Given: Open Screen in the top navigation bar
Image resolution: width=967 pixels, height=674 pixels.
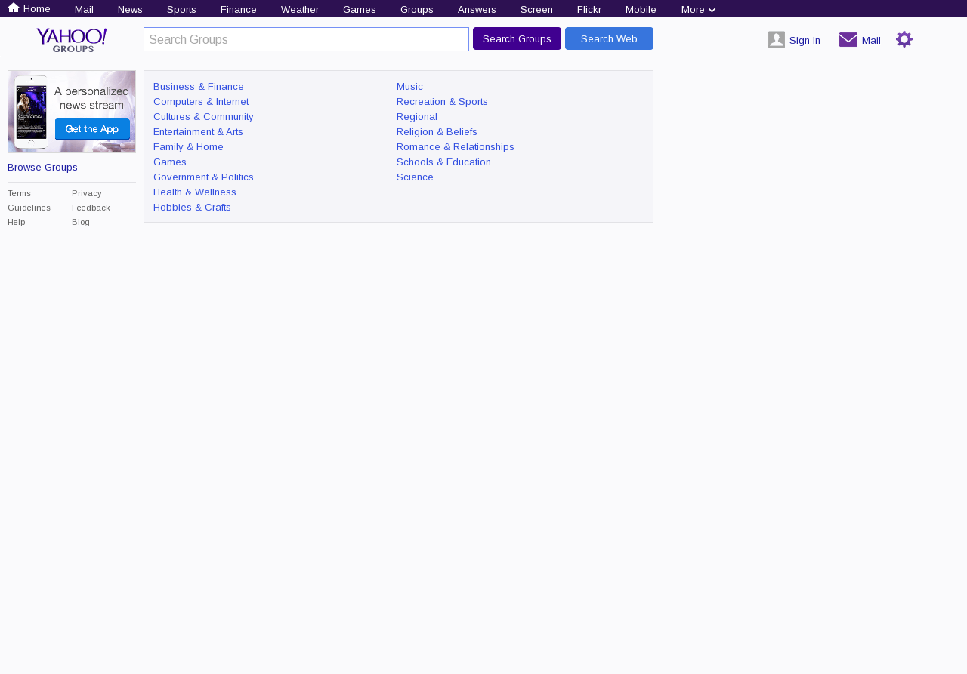Looking at the screenshot, I should [x=536, y=10].
